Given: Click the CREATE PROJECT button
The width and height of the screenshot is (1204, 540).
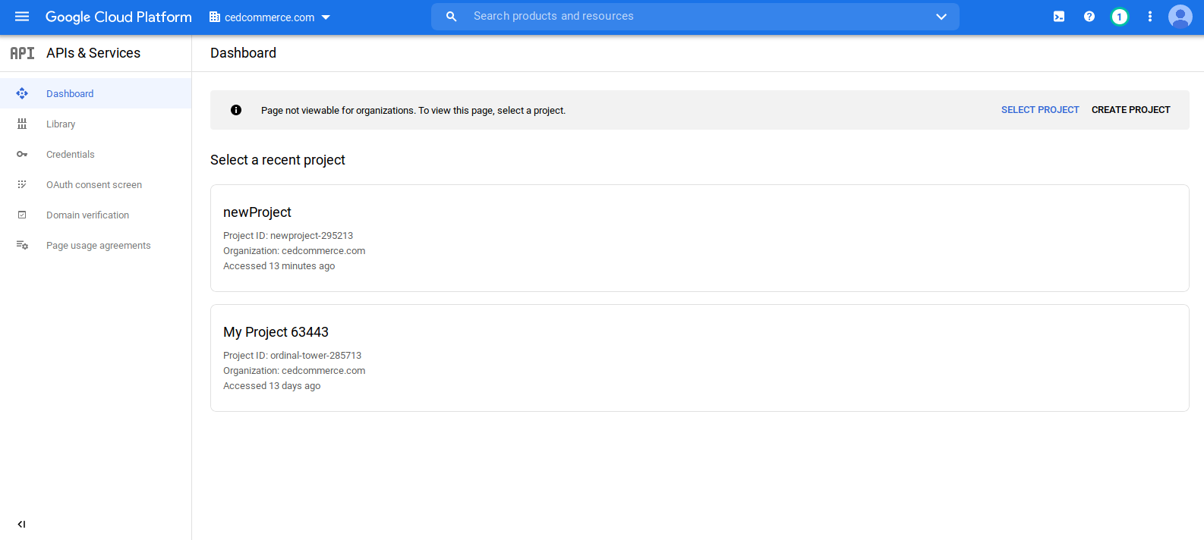Looking at the screenshot, I should click(x=1131, y=110).
